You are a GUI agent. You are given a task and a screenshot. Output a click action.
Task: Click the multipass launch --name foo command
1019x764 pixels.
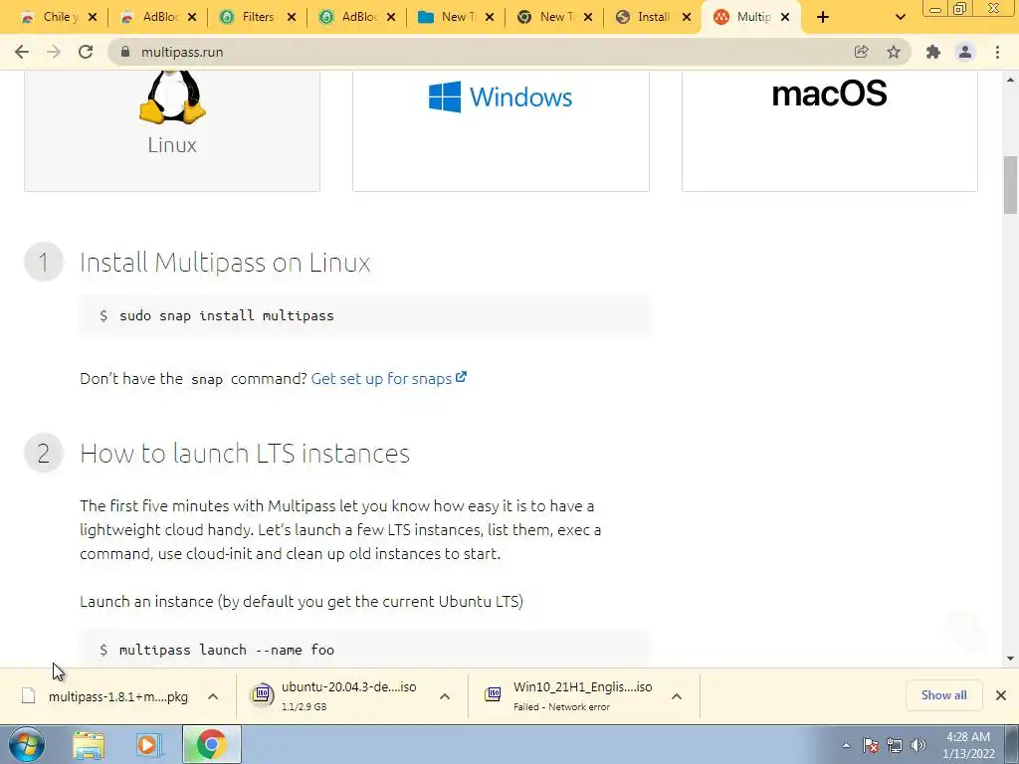(x=226, y=650)
